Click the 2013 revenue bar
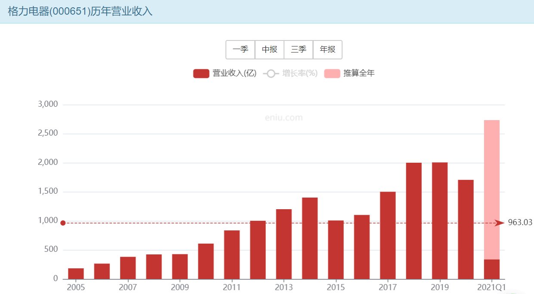 coord(284,244)
